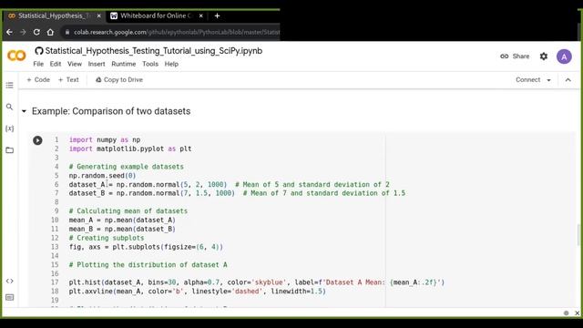Open the terminal panel icon
Screen dimensions: 583x328
[10, 298]
